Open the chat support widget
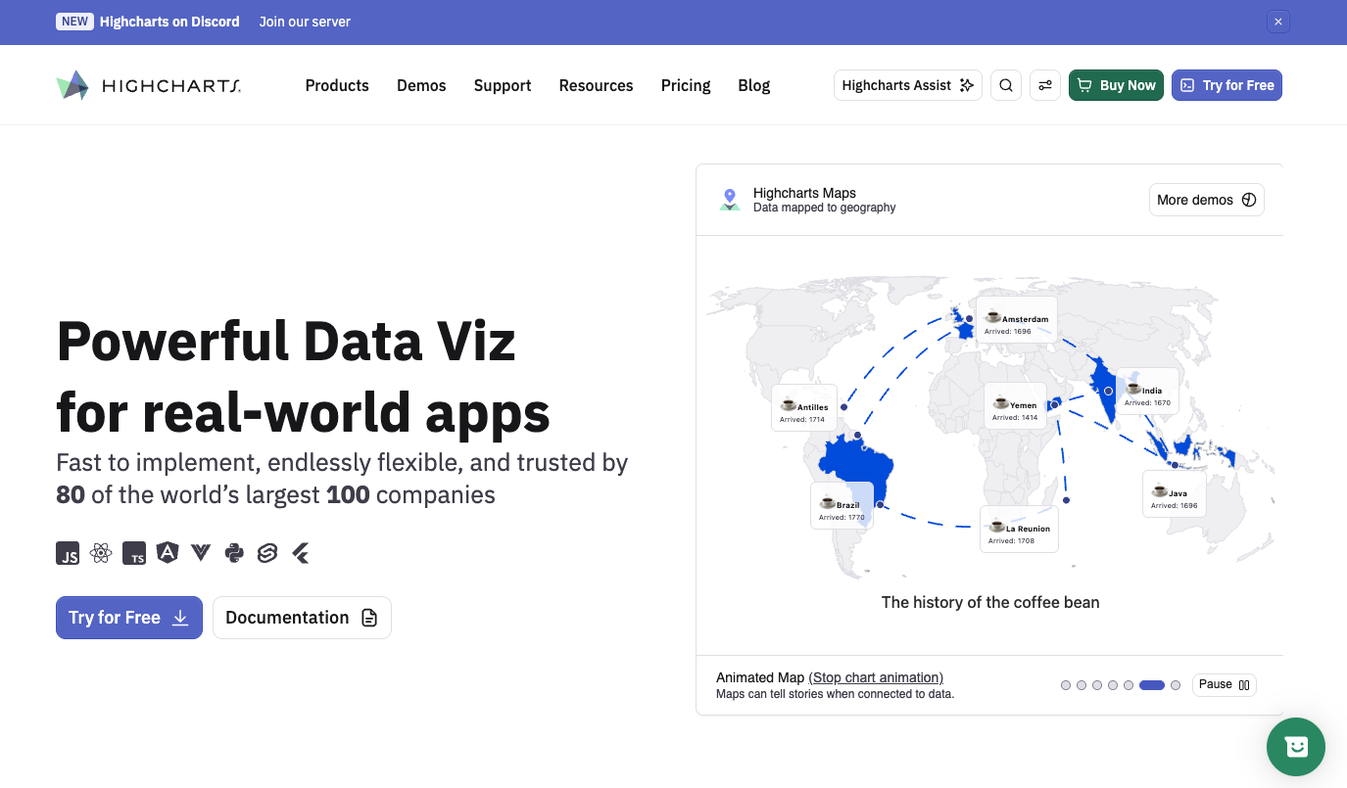Screen dimensions: 1347x788 [1296, 747]
